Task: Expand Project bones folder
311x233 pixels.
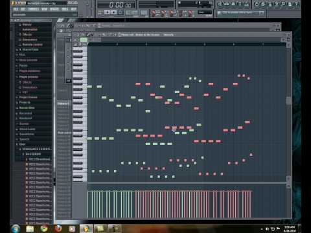Action: [x=28, y=97]
